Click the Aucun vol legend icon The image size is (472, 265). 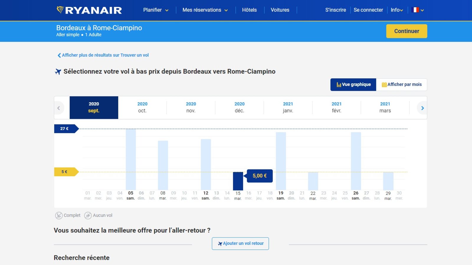pyautogui.click(x=88, y=216)
